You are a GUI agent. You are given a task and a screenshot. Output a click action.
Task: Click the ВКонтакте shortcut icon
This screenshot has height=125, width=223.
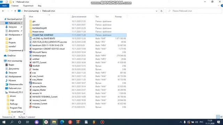tap(30, 83)
